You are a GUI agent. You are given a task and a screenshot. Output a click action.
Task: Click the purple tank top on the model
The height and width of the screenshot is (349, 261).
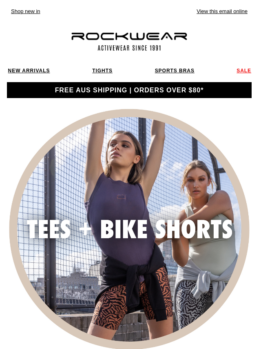click(x=120, y=214)
